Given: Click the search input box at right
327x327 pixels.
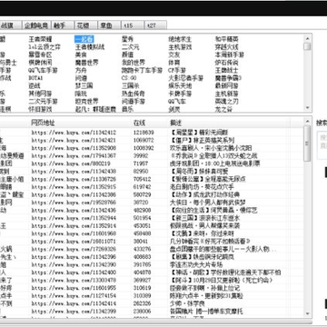Looking at the screenshot, I should point(322,145).
